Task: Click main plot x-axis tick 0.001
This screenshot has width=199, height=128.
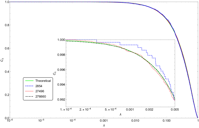Action: pyautogui.click(x=104, y=121)
